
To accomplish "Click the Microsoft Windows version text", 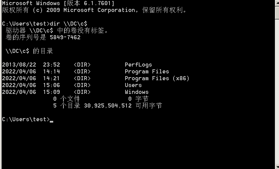I will [58, 3].
